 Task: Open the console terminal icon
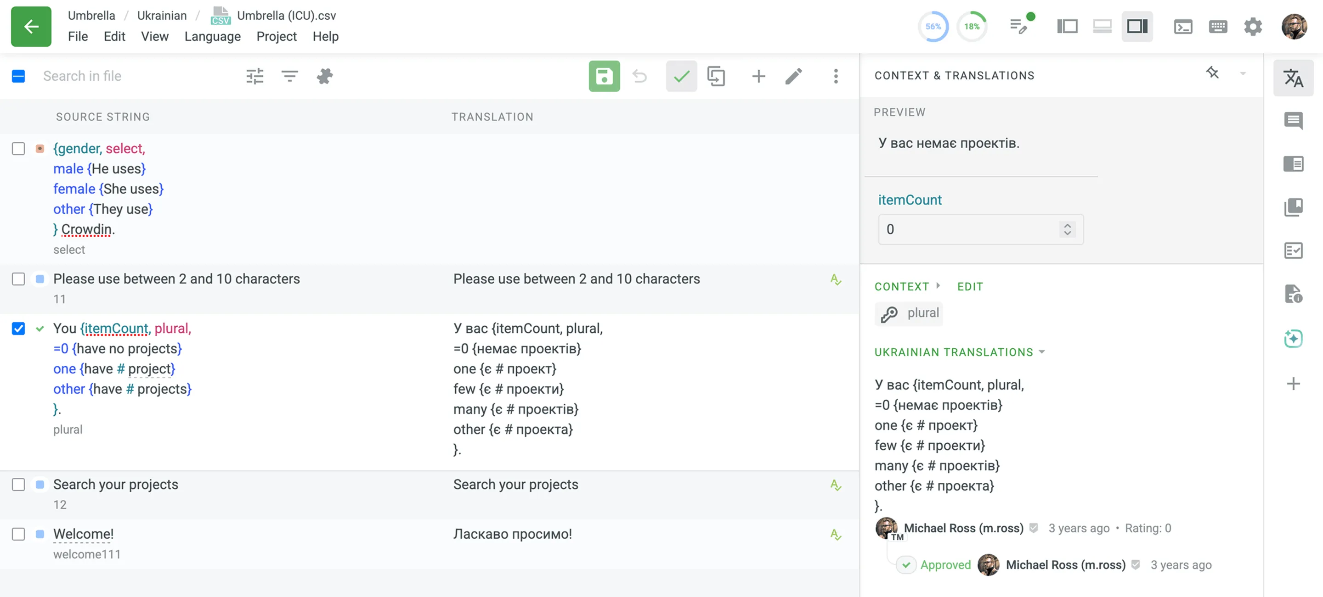pyautogui.click(x=1183, y=26)
